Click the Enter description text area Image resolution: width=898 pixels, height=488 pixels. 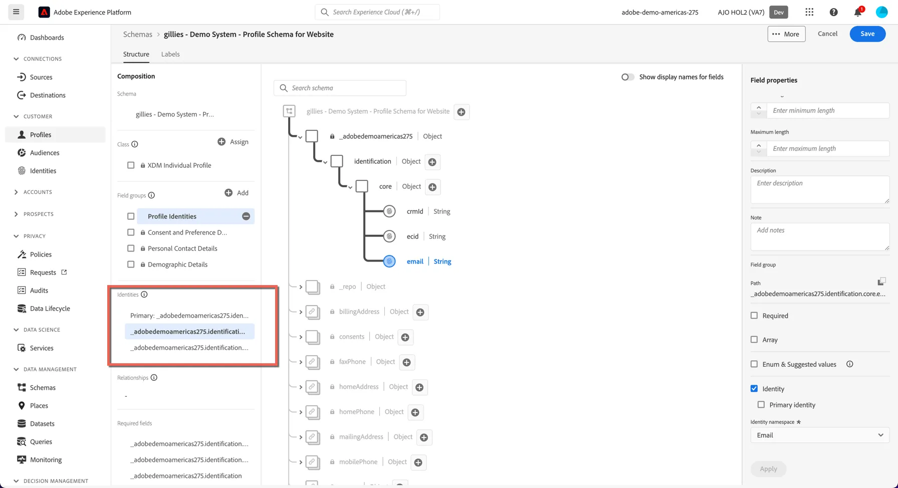pyautogui.click(x=820, y=189)
